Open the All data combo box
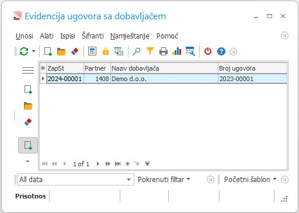299x213 pixels. [x=76, y=180]
